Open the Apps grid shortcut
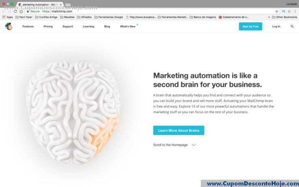The width and height of the screenshot is (299, 187). [x=8, y=17]
